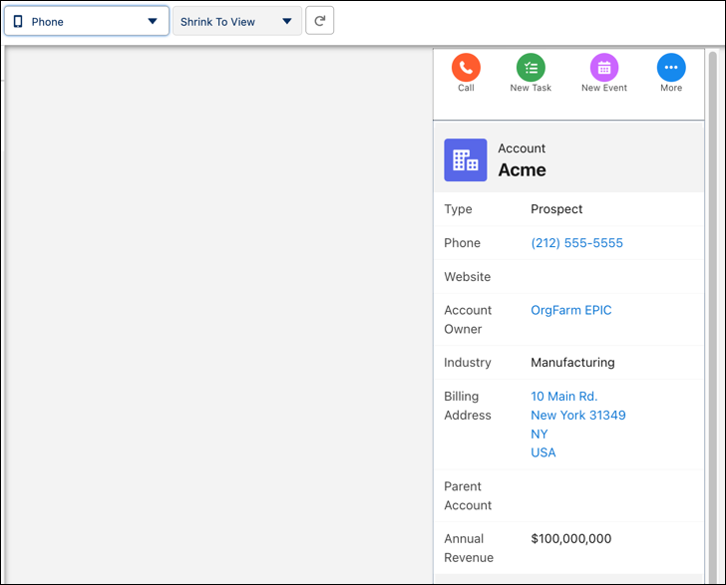Click the New York 31349 address line

[577, 416]
